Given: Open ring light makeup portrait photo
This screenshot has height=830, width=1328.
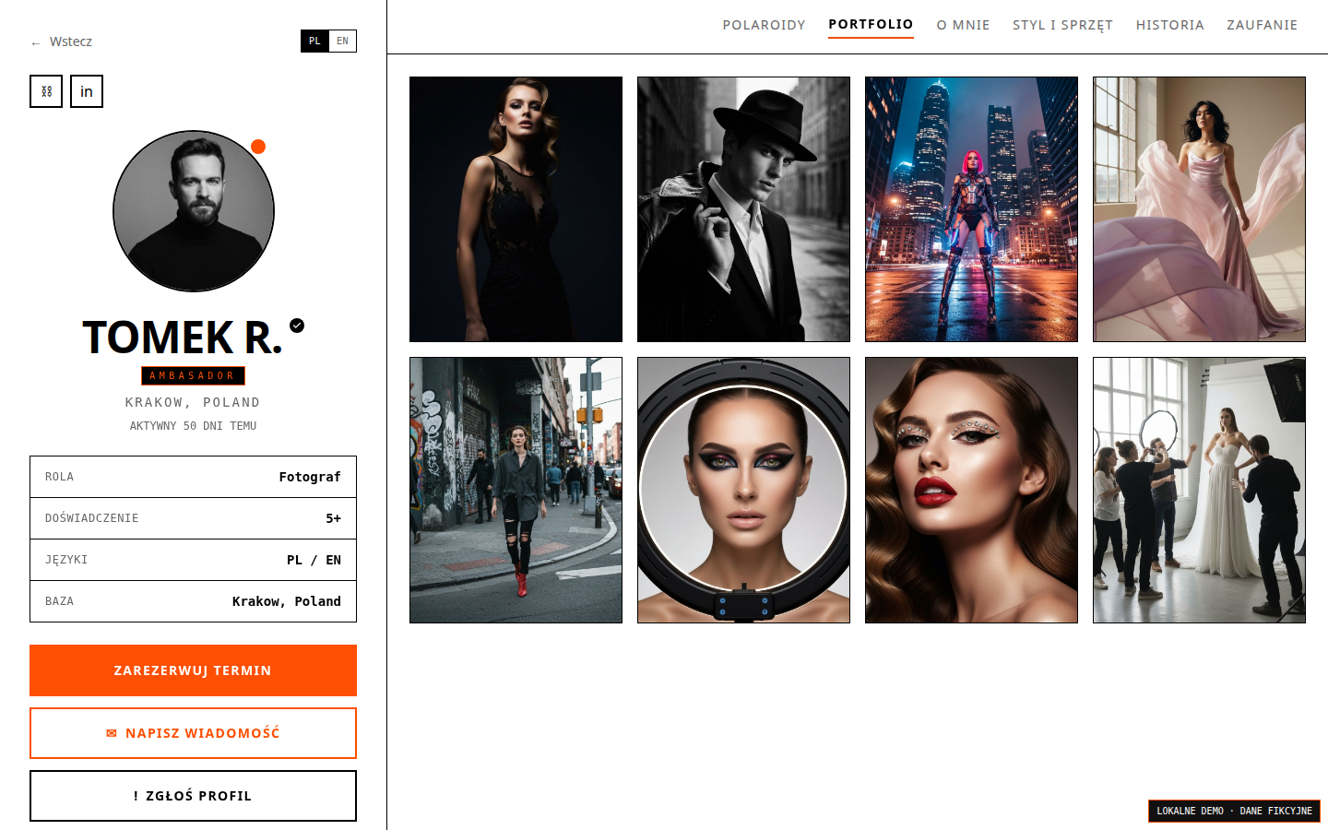Looking at the screenshot, I should coord(743,490).
